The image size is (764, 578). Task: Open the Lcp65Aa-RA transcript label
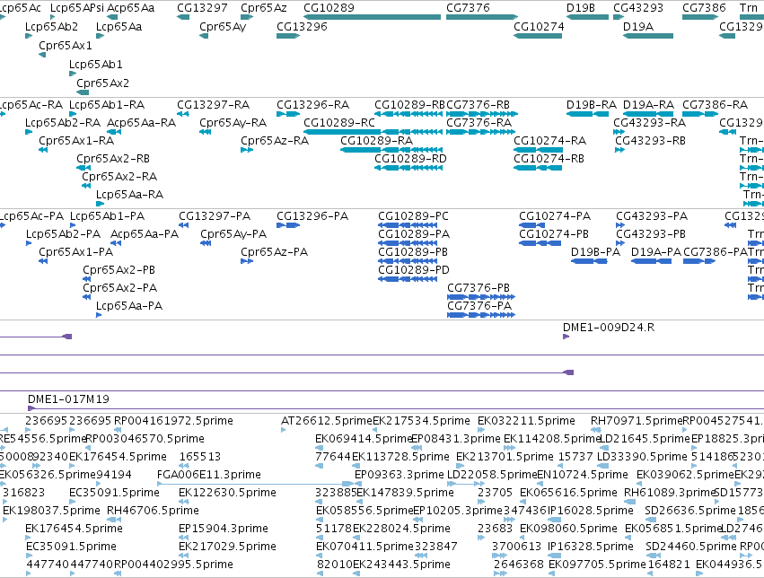point(129,195)
